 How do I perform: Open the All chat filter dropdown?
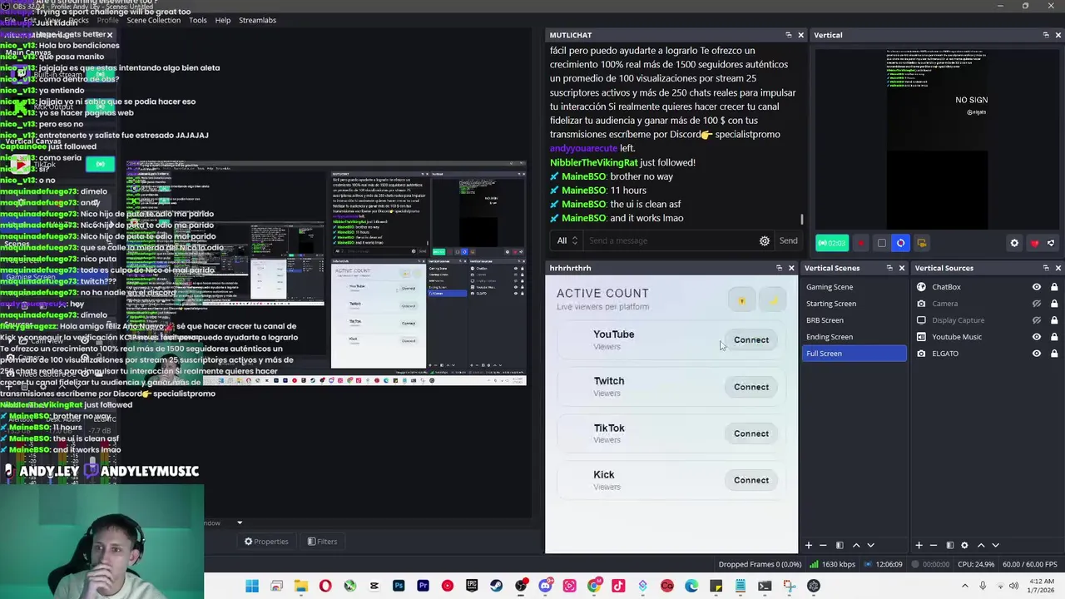coord(567,240)
